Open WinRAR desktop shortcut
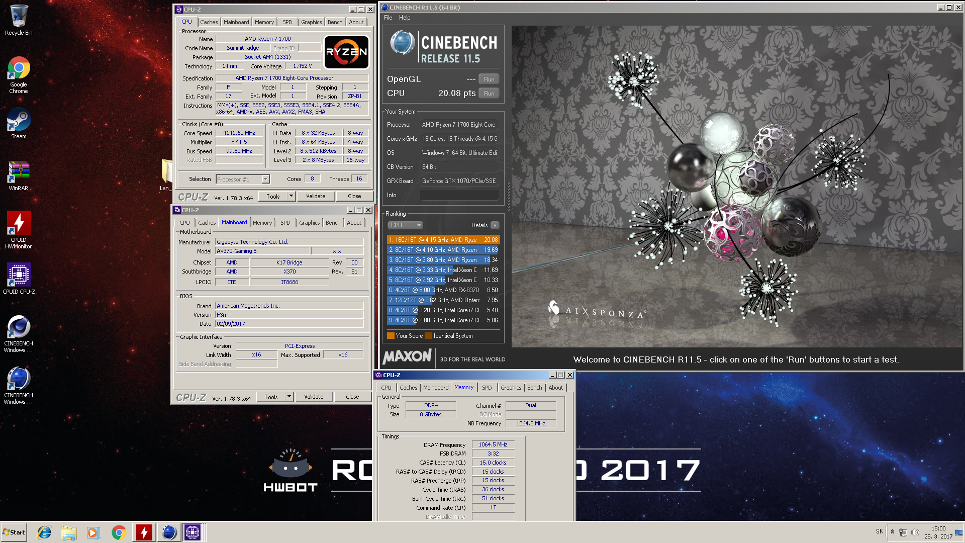The height and width of the screenshot is (543, 965). click(x=19, y=176)
